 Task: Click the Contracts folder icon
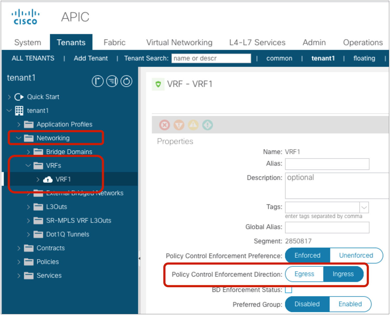coord(29,248)
